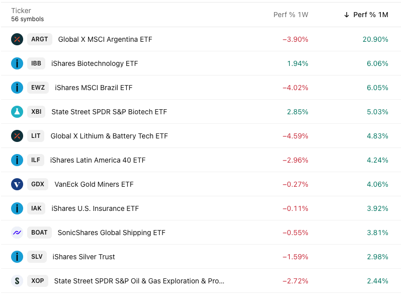Click the down arrow sort indicator
This screenshot has width=401, height=297.
pos(347,15)
